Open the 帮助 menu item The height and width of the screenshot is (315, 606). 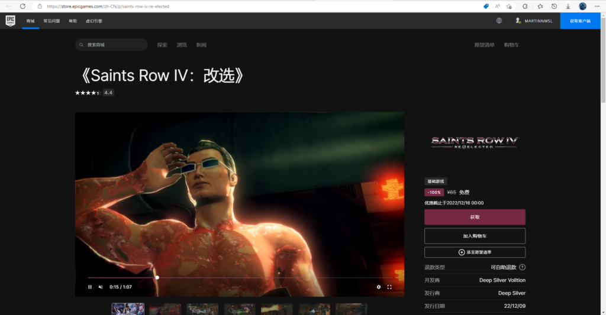[73, 21]
